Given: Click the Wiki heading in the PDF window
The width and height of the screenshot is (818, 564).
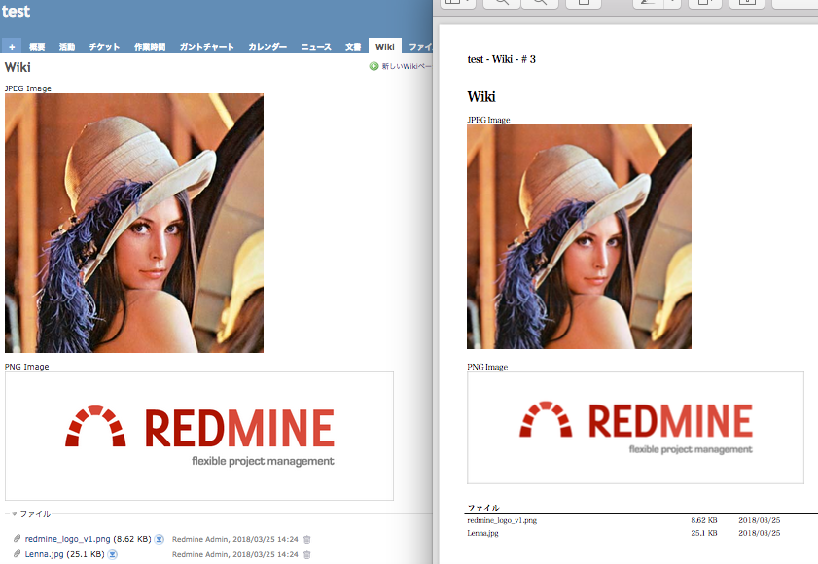Looking at the screenshot, I should click(481, 97).
